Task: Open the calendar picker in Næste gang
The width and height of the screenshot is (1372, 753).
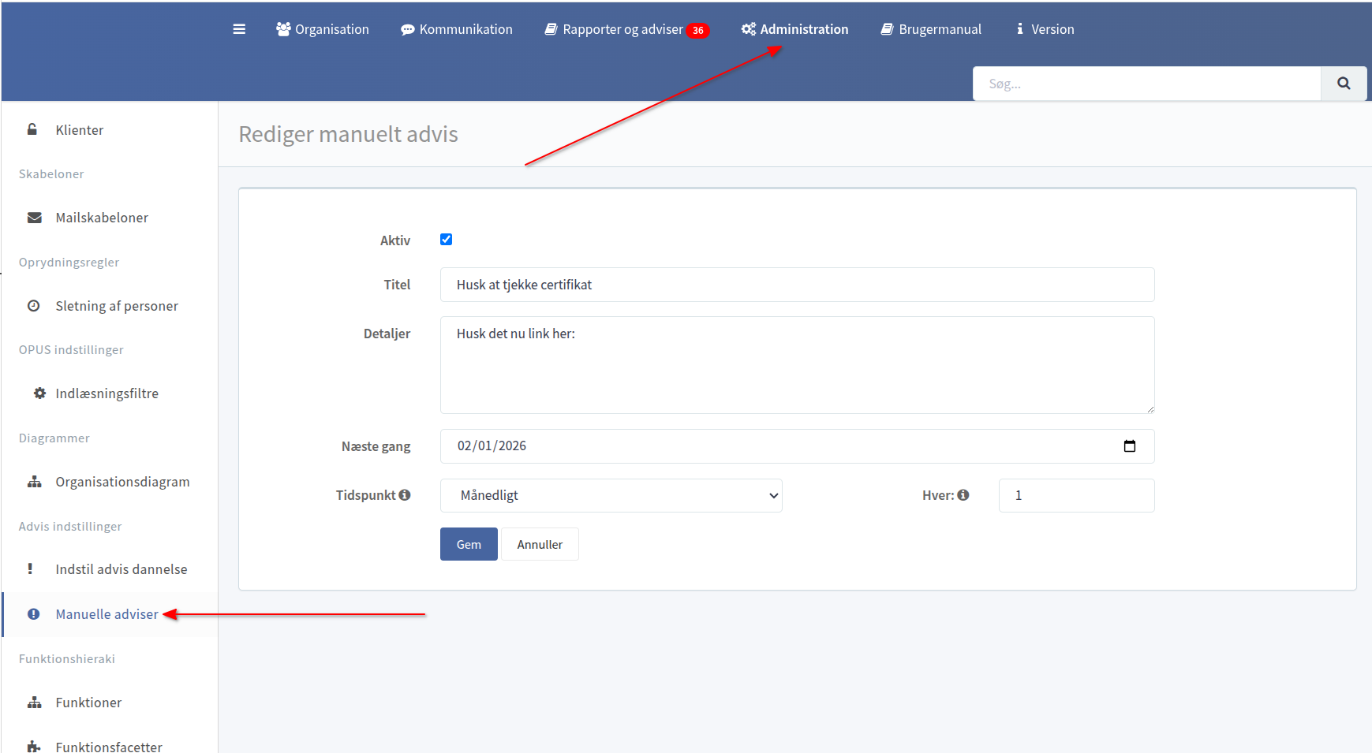Action: point(1129,446)
